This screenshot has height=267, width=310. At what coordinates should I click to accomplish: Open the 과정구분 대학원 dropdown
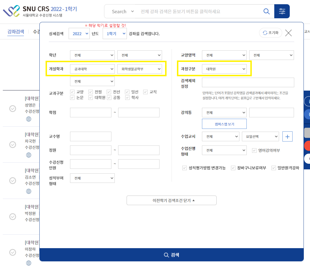pos(224,69)
